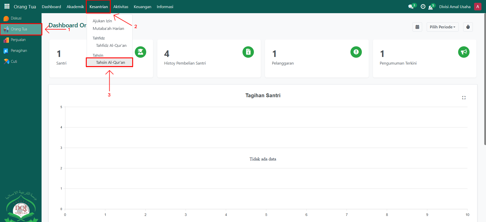
Task: Click Ajukan Izin in Kesantrian menu
Action: (102, 21)
